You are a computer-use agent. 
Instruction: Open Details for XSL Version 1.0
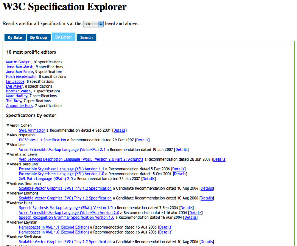[180, 174]
